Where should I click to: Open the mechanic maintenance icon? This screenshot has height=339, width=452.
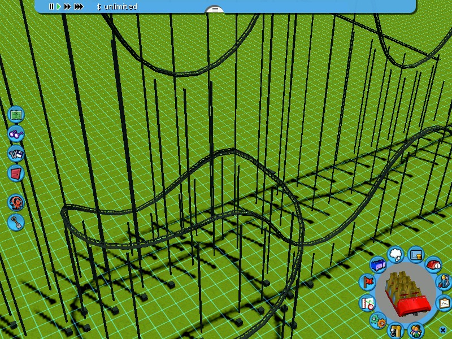tap(444, 281)
